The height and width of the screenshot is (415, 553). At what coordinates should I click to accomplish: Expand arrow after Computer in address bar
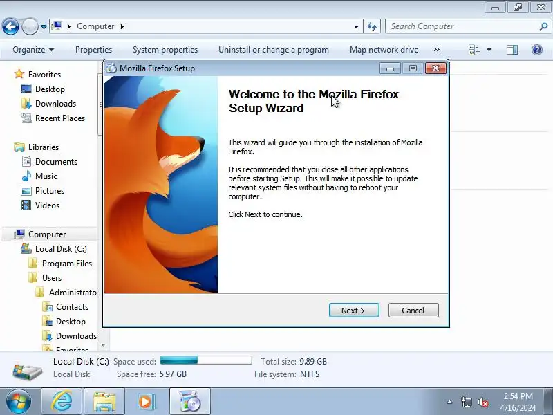coord(122,26)
